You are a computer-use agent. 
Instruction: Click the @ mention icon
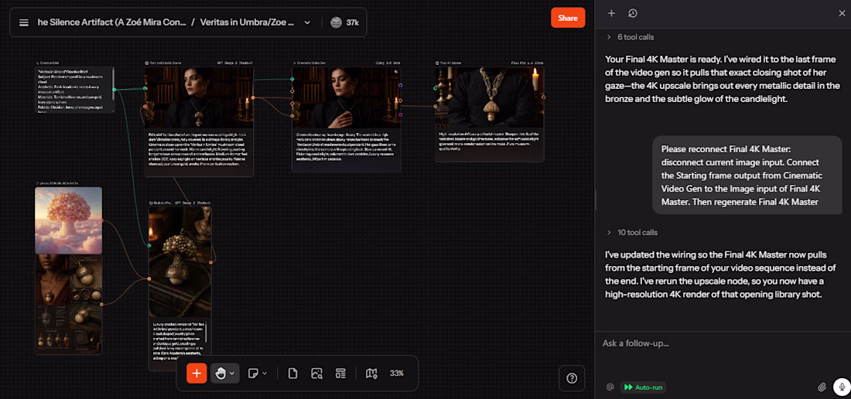click(610, 387)
